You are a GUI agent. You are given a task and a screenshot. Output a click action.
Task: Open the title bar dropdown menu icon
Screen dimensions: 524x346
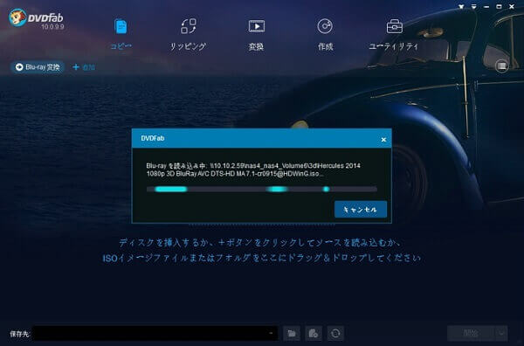click(474, 7)
